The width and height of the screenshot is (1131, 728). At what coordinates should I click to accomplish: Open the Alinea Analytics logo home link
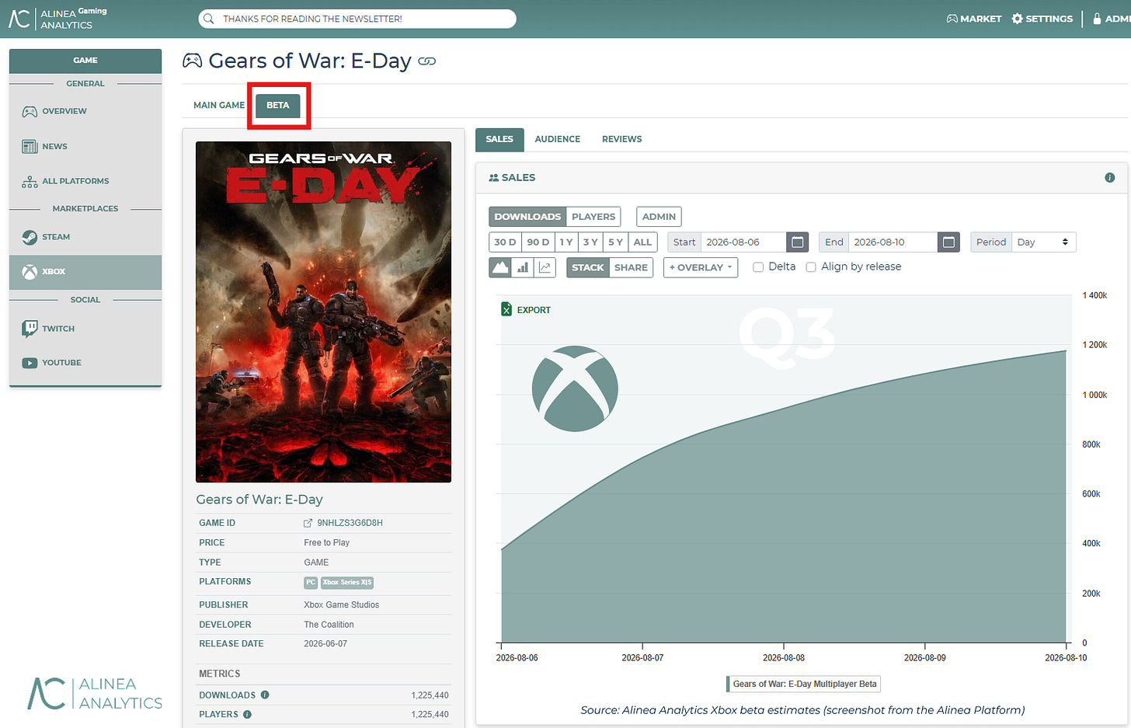click(58, 19)
